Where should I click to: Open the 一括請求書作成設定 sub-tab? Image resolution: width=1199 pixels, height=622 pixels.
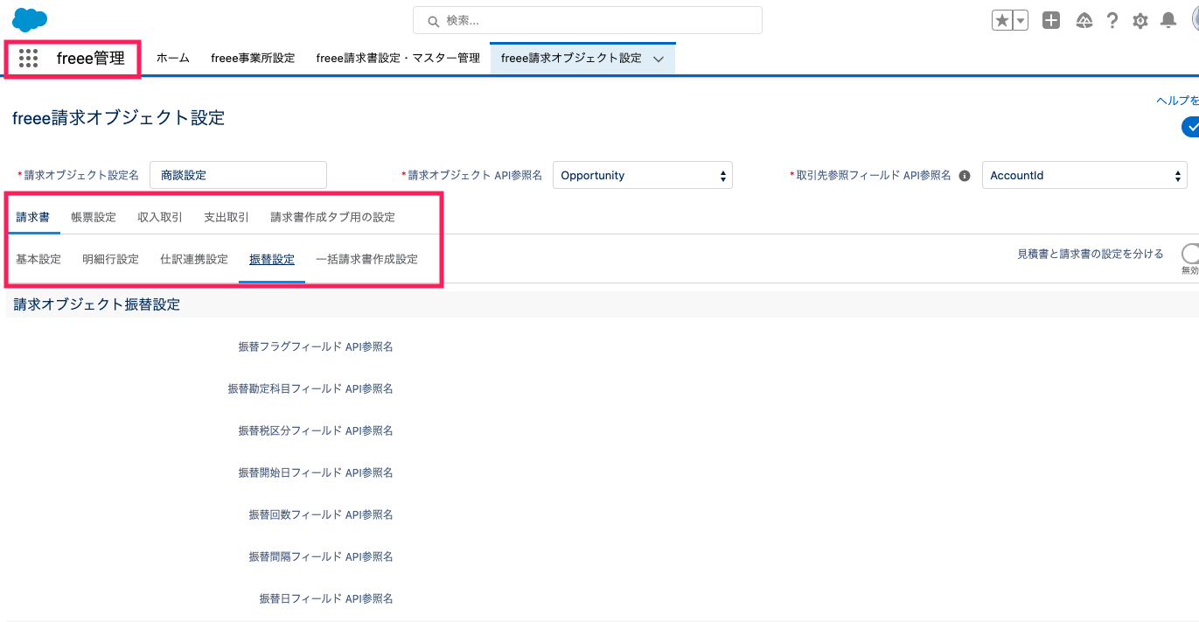click(367, 259)
